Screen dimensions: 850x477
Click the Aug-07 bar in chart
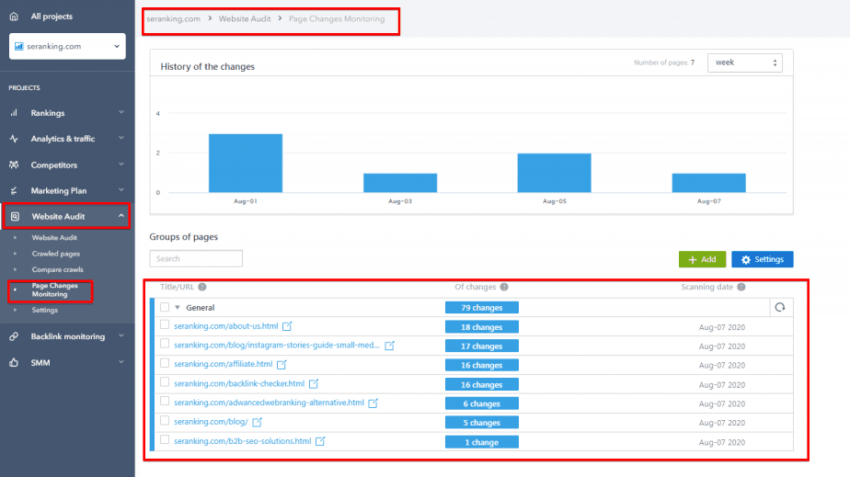click(x=708, y=183)
